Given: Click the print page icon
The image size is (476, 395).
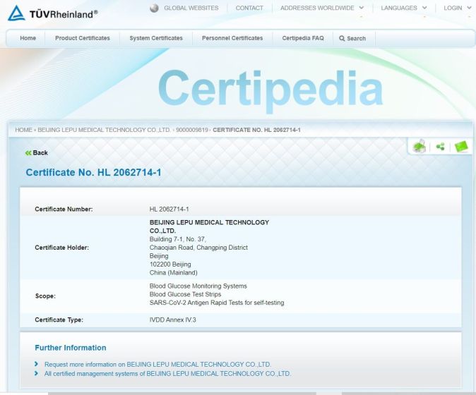Looking at the screenshot, I should (420, 147).
